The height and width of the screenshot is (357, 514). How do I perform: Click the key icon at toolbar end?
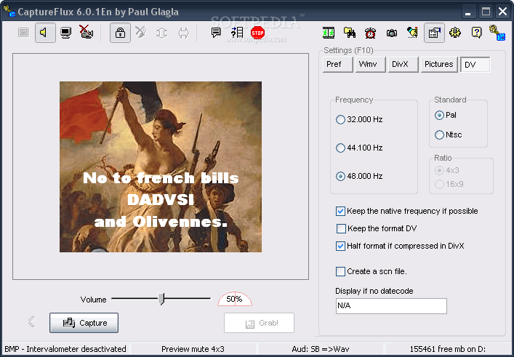497,33
